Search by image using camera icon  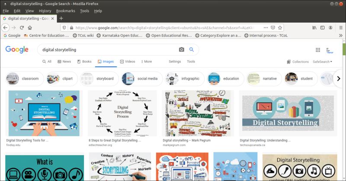181,49
